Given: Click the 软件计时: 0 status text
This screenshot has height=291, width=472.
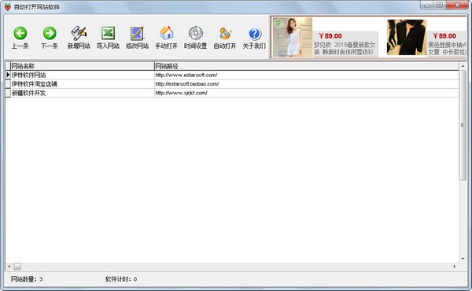Looking at the screenshot, I should pos(121,279).
